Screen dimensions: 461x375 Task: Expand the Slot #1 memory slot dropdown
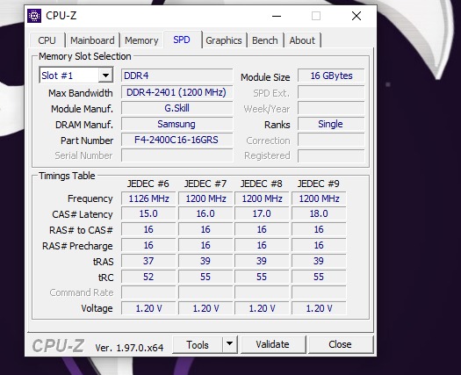105,76
